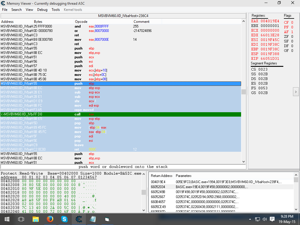Click the Cheat Engine logo in the title bar
Image resolution: width=300 pixels, height=225 pixels.
[3, 3]
